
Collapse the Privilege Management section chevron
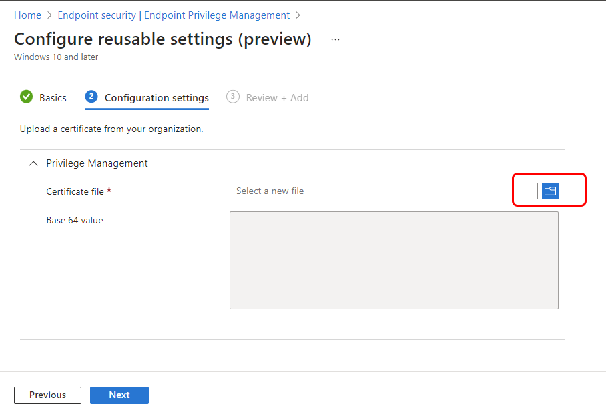click(33, 163)
